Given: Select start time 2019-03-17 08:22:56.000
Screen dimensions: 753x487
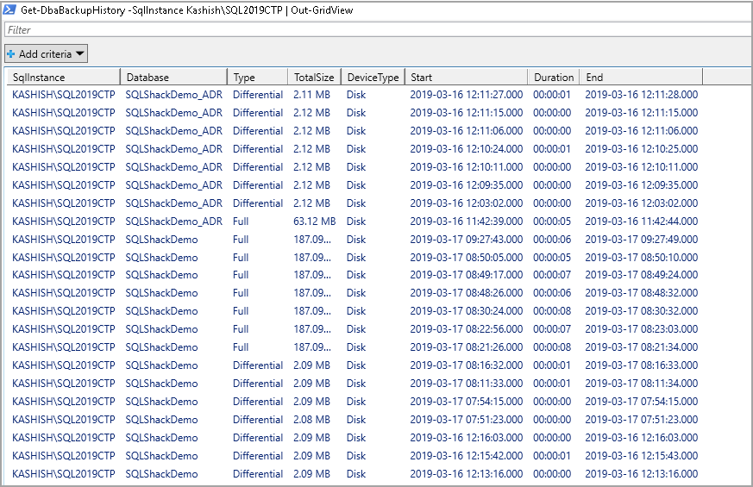Looking at the screenshot, I should click(x=467, y=329).
